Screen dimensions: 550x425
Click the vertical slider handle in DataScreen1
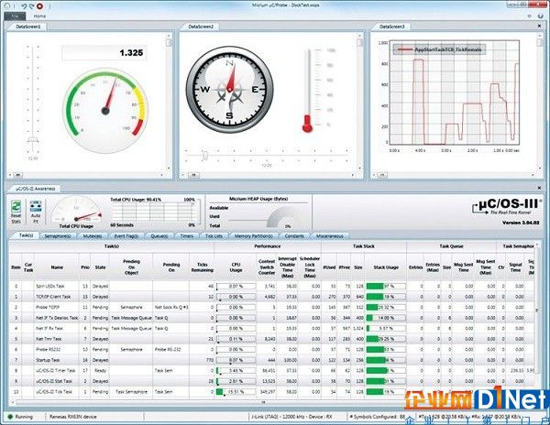coord(33,140)
